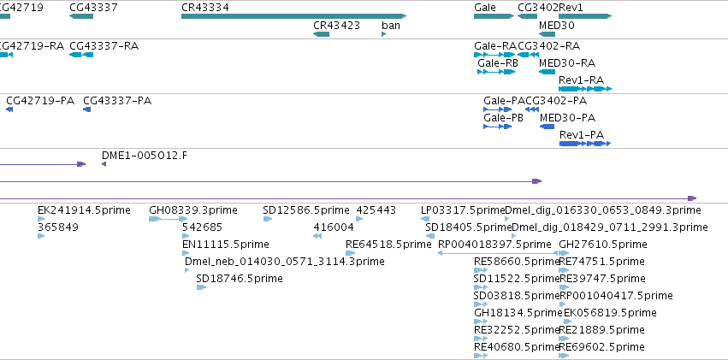Viewport: 728px width, 360px height.
Task: Click the Gale gene feature
Action: click(x=494, y=16)
